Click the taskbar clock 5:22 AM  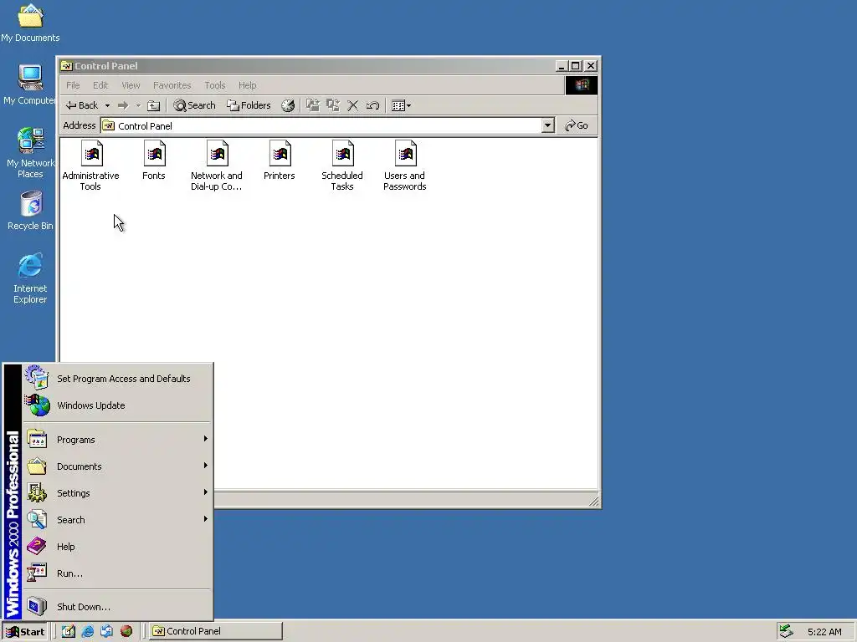coord(824,632)
